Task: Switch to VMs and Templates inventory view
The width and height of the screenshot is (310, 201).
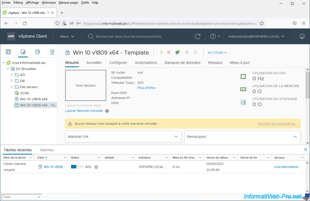Action: click(23, 52)
